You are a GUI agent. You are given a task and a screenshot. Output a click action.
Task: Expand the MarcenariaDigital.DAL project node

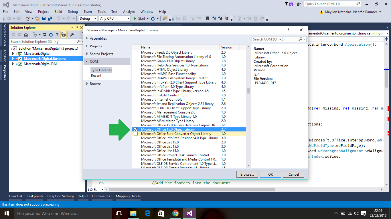tap(13, 64)
